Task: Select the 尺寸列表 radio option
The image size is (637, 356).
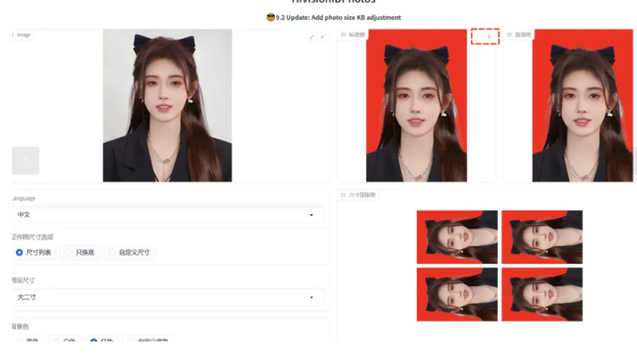Action: tap(20, 253)
